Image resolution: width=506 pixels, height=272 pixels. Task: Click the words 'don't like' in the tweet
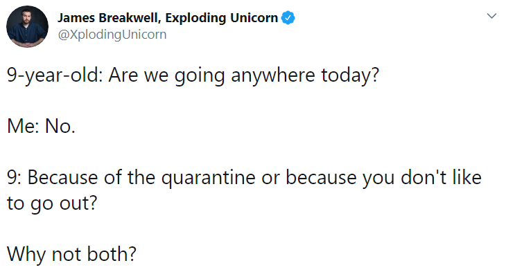441,178
